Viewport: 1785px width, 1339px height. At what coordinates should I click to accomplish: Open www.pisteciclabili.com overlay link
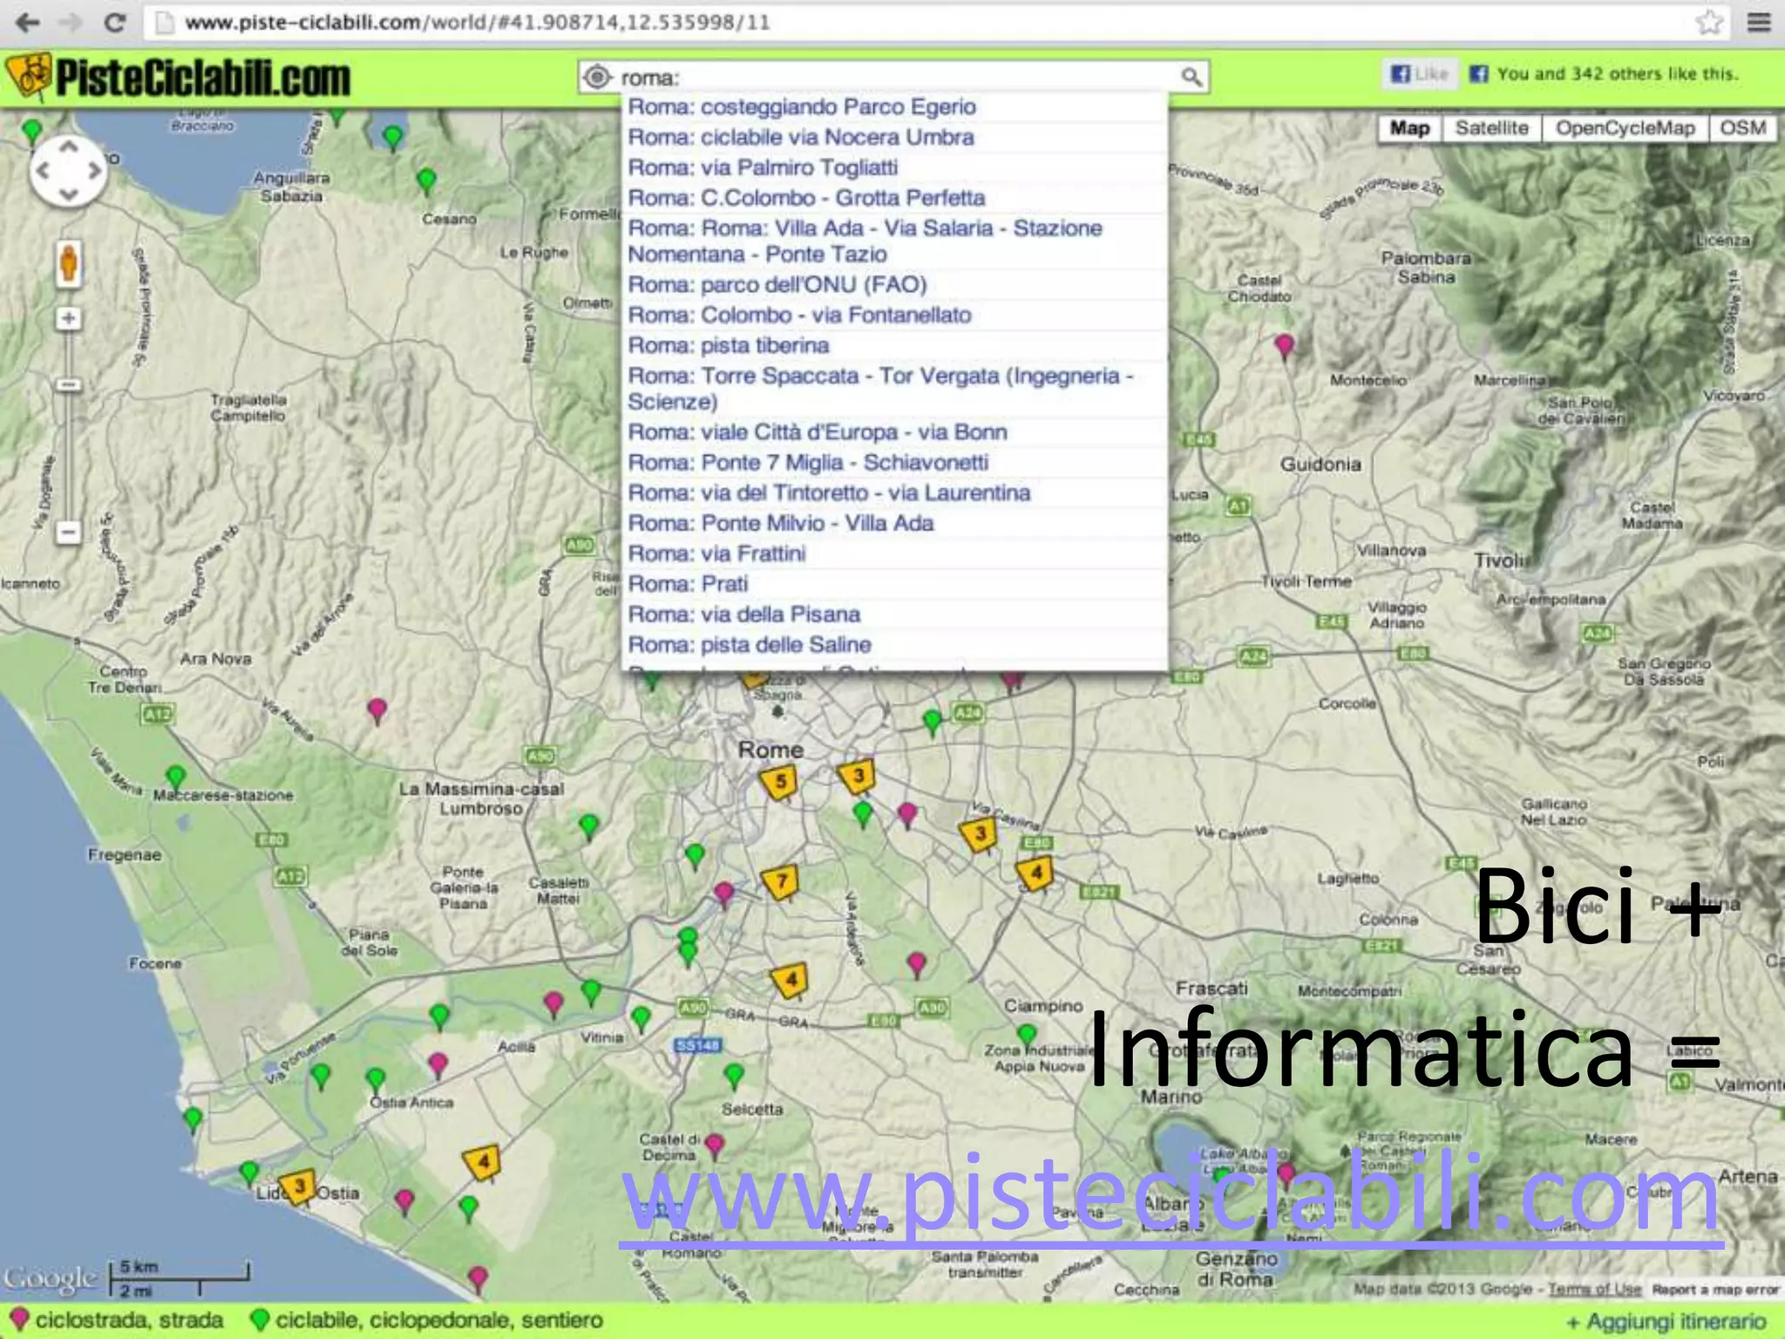tap(1172, 1197)
